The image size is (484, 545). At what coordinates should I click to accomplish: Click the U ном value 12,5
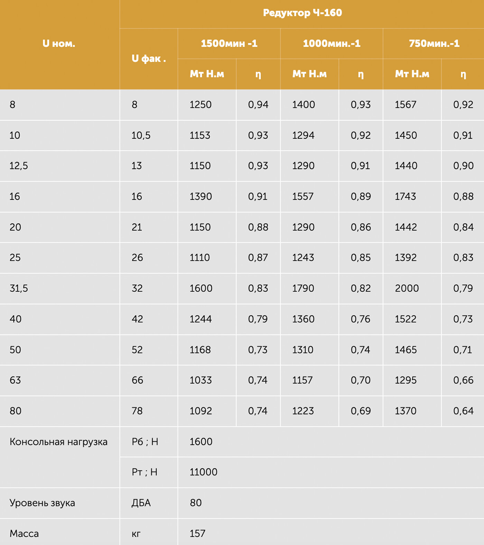tap(19, 166)
